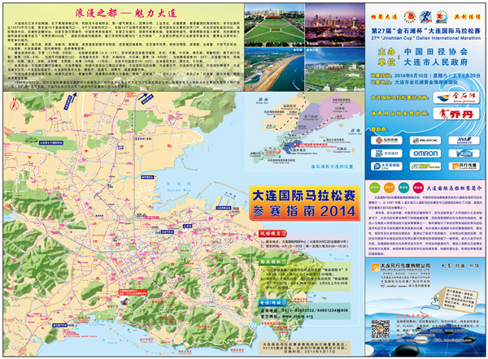Click the English title 27th Jinshitan Cup Dalian International Marathon
The width and height of the screenshot is (488, 359).
pyautogui.click(x=425, y=38)
